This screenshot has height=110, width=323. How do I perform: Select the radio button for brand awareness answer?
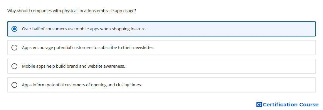14,66
